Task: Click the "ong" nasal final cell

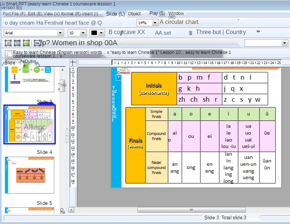Action: 191,168
